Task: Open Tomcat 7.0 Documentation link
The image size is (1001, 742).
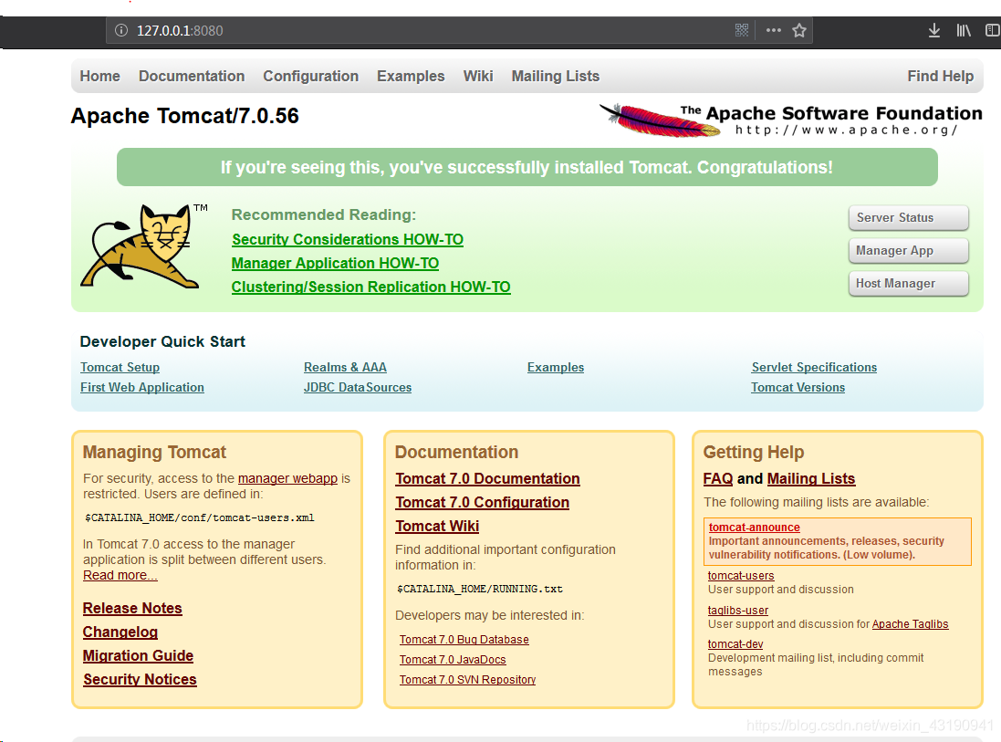Action: point(488,478)
